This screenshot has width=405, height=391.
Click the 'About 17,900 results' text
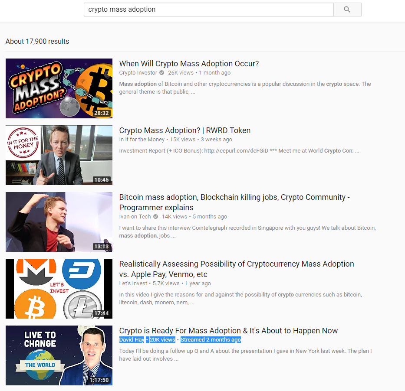(x=37, y=42)
